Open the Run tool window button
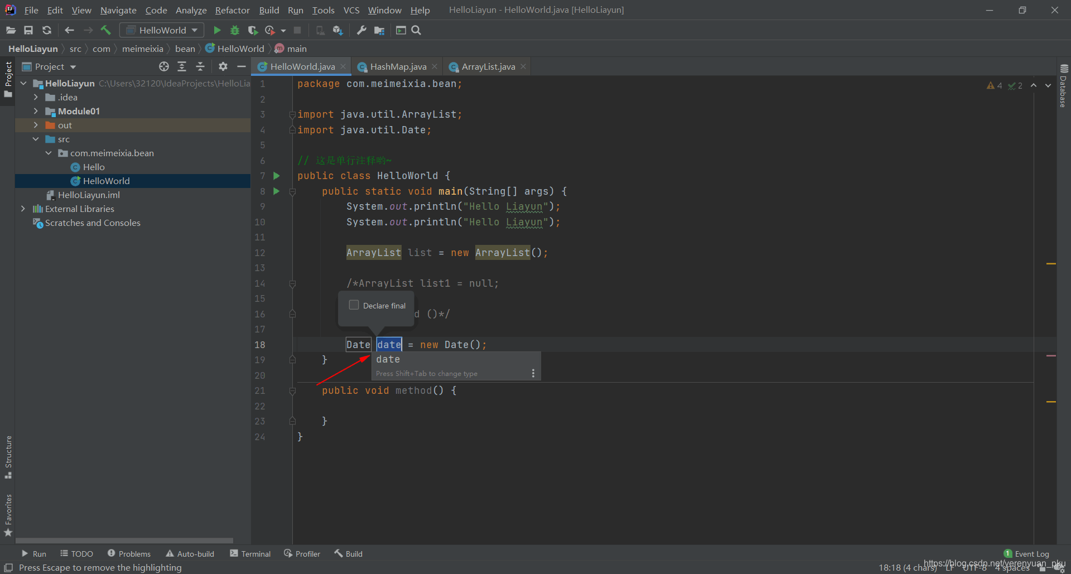 coord(33,554)
